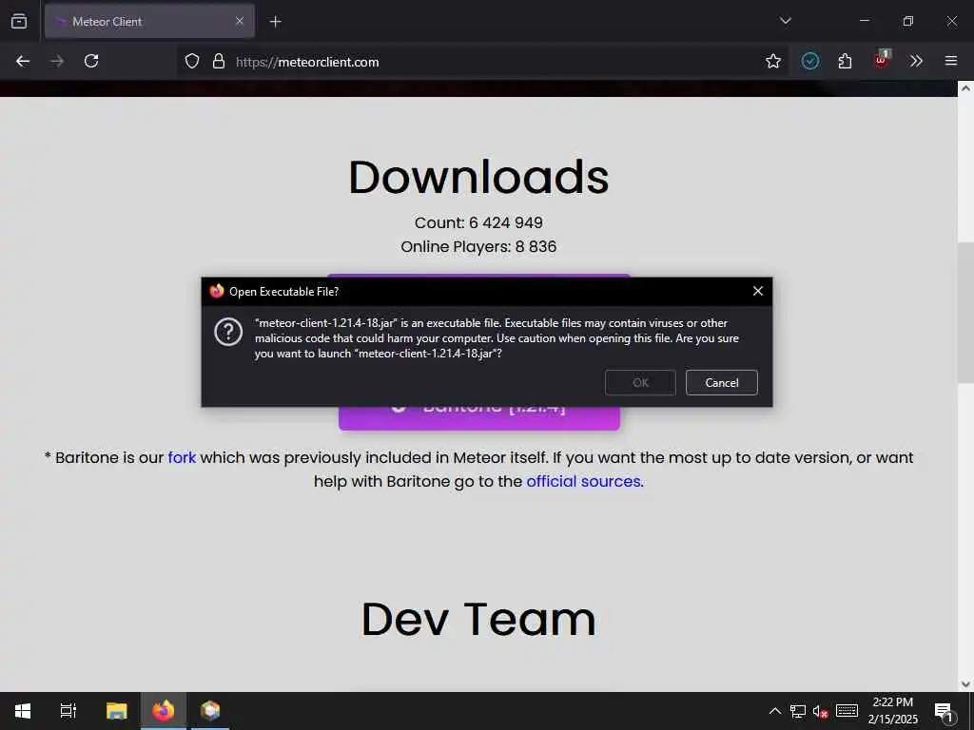Click the cube app taskbar icon
The height and width of the screenshot is (730, 974).
(x=210, y=711)
